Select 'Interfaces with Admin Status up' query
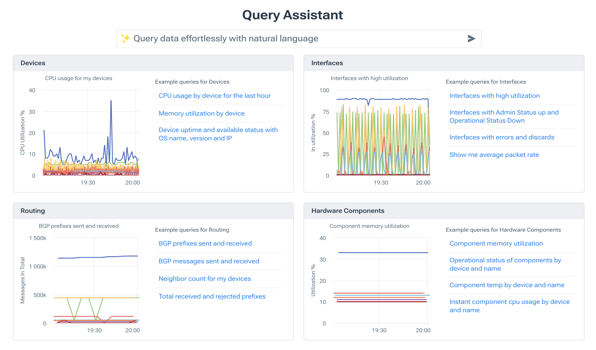 tap(504, 116)
